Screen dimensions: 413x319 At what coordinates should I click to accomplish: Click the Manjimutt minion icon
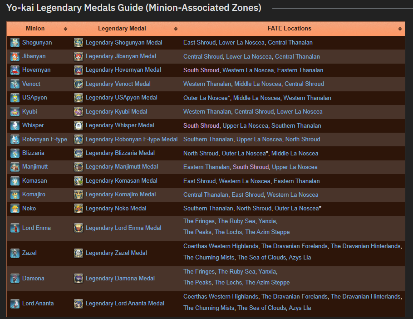[x=15, y=167]
